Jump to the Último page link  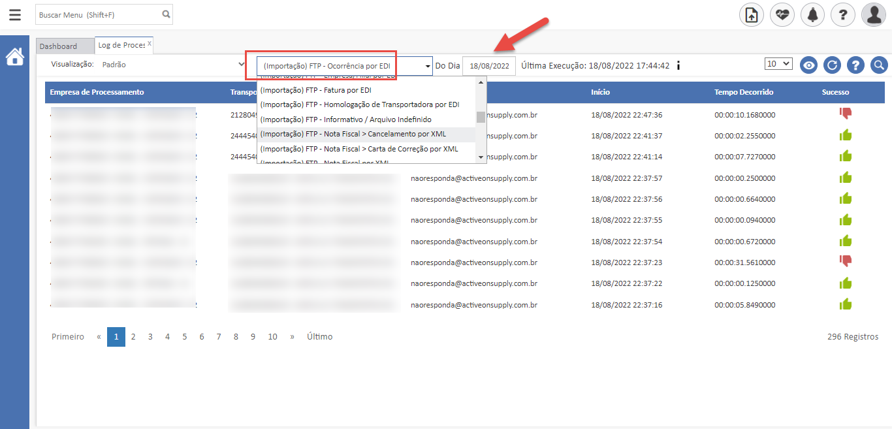click(319, 337)
